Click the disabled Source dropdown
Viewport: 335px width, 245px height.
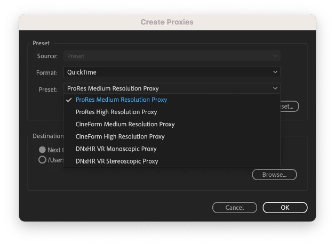pyautogui.click(x=172, y=56)
